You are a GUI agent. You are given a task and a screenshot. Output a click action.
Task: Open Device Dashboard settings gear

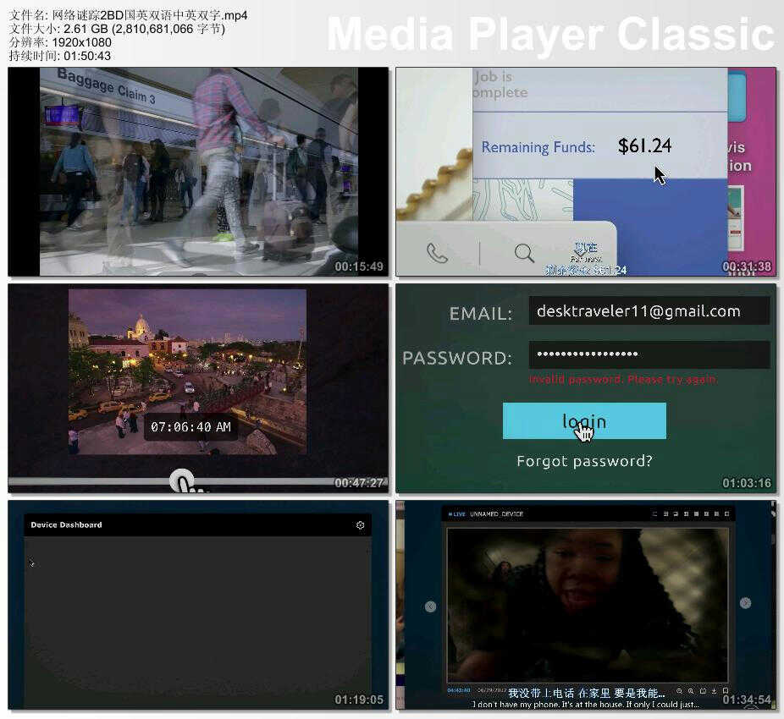click(x=360, y=525)
